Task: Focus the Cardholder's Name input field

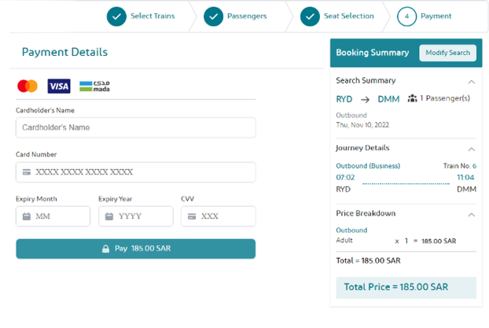Action: tap(135, 127)
